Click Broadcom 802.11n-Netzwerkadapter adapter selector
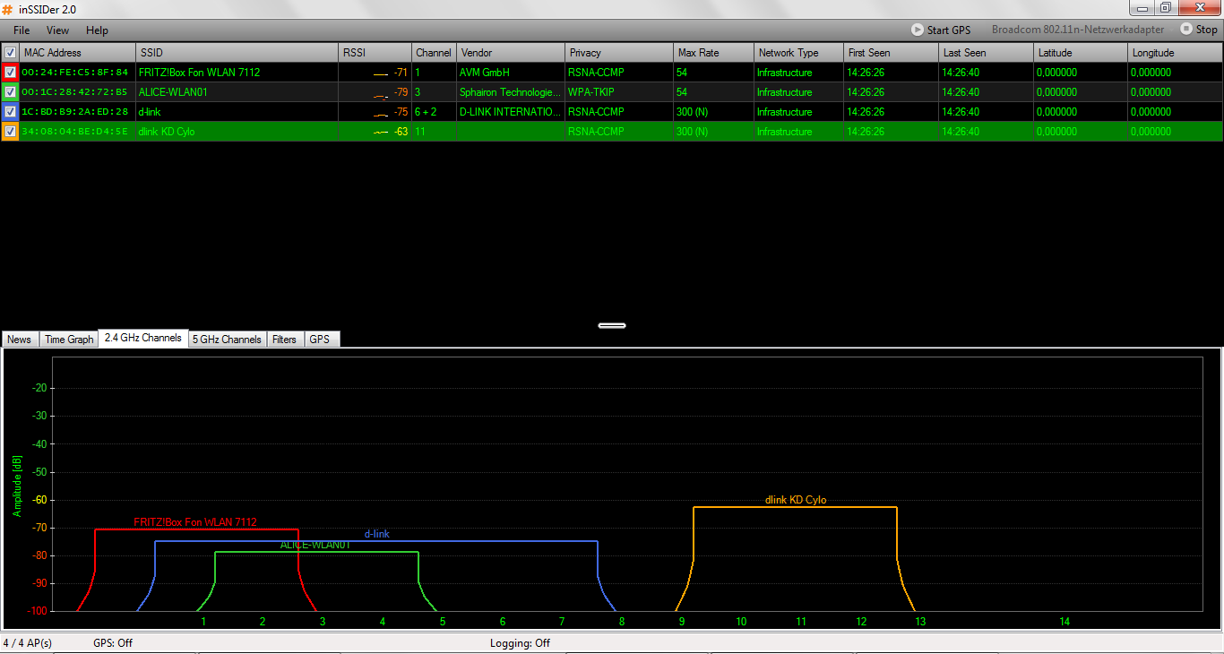The image size is (1224, 654). (x=1078, y=30)
